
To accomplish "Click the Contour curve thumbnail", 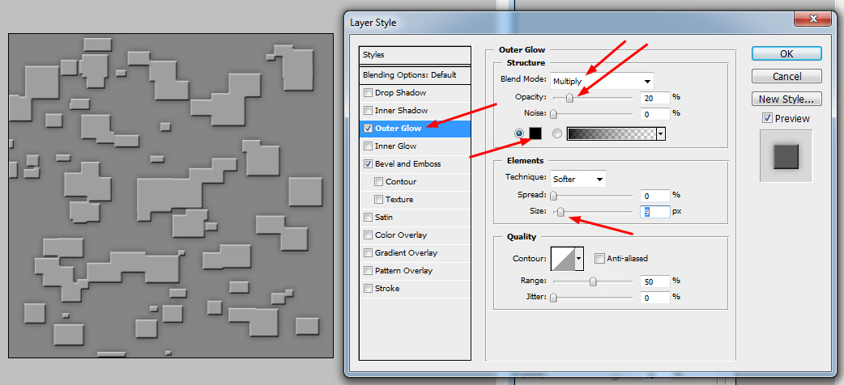I will pos(563,259).
